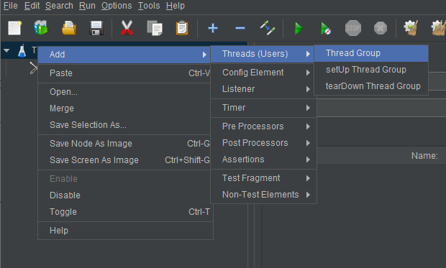
Task: Open the Templates icon
Action: click(41, 28)
